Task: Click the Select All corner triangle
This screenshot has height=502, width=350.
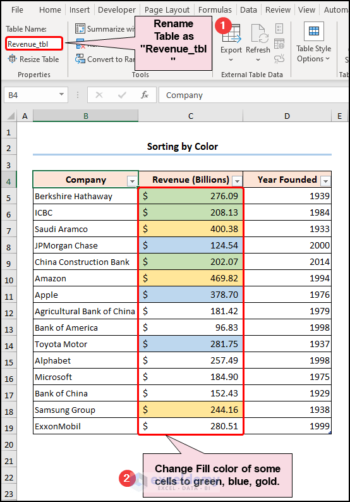Action: pos(11,116)
